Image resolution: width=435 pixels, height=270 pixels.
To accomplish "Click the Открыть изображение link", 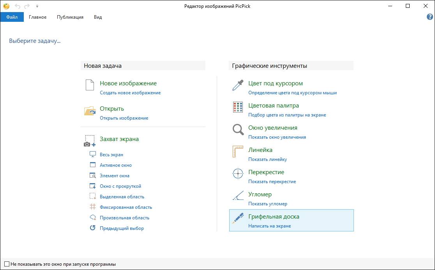I will pos(124,118).
